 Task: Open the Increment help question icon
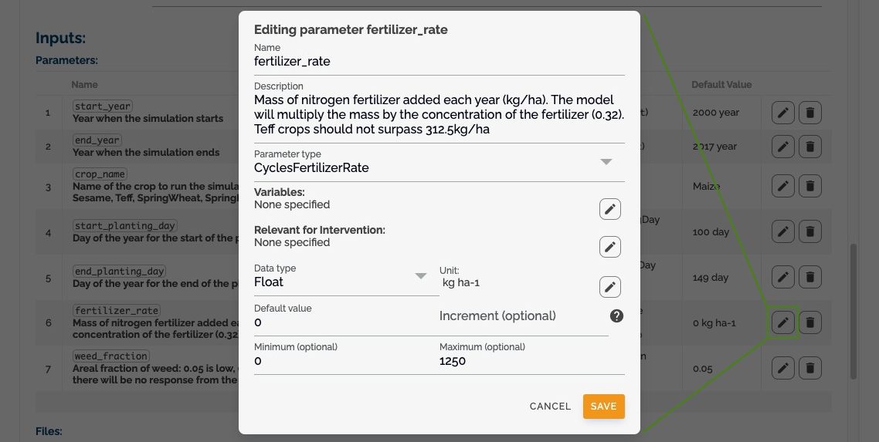tap(616, 316)
